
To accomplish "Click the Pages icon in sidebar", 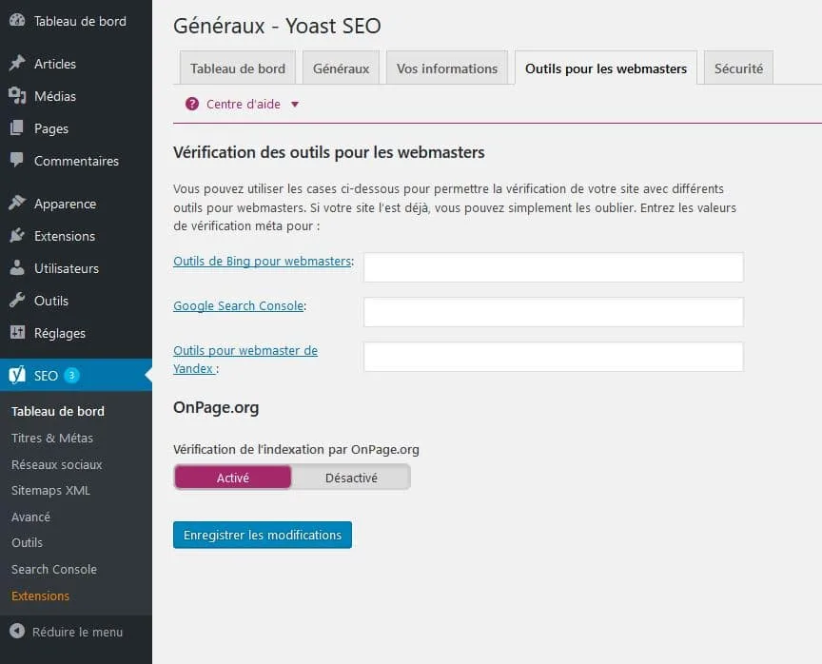I will (x=17, y=127).
